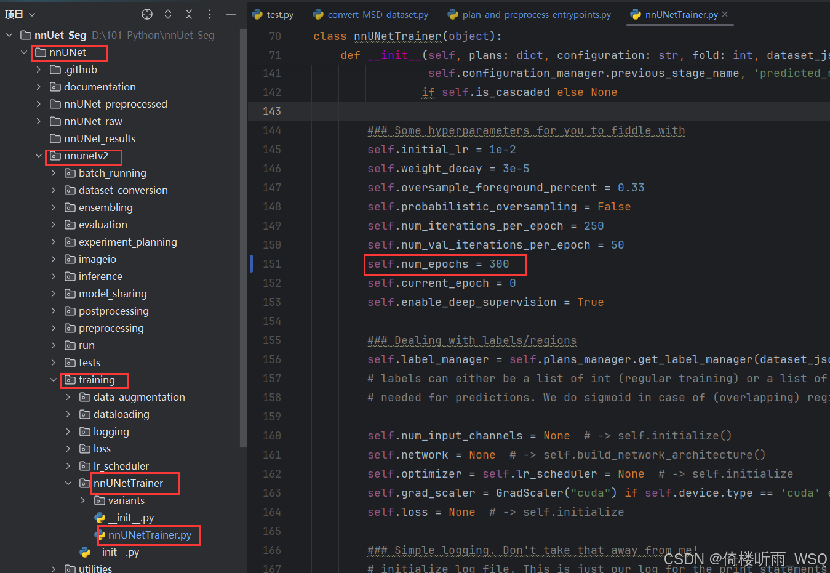Viewport: 830px width, 573px height.
Task: Open nnUNetTrainer.py file in project tree
Action: point(150,535)
